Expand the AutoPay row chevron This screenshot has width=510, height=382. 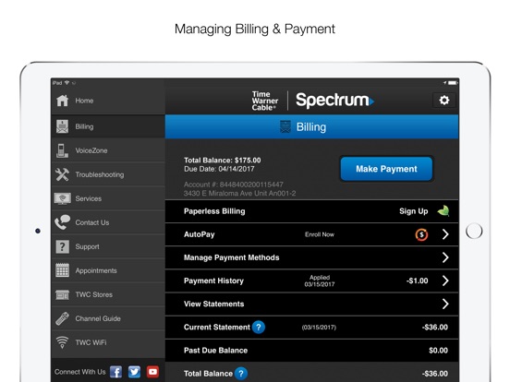pos(445,234)
